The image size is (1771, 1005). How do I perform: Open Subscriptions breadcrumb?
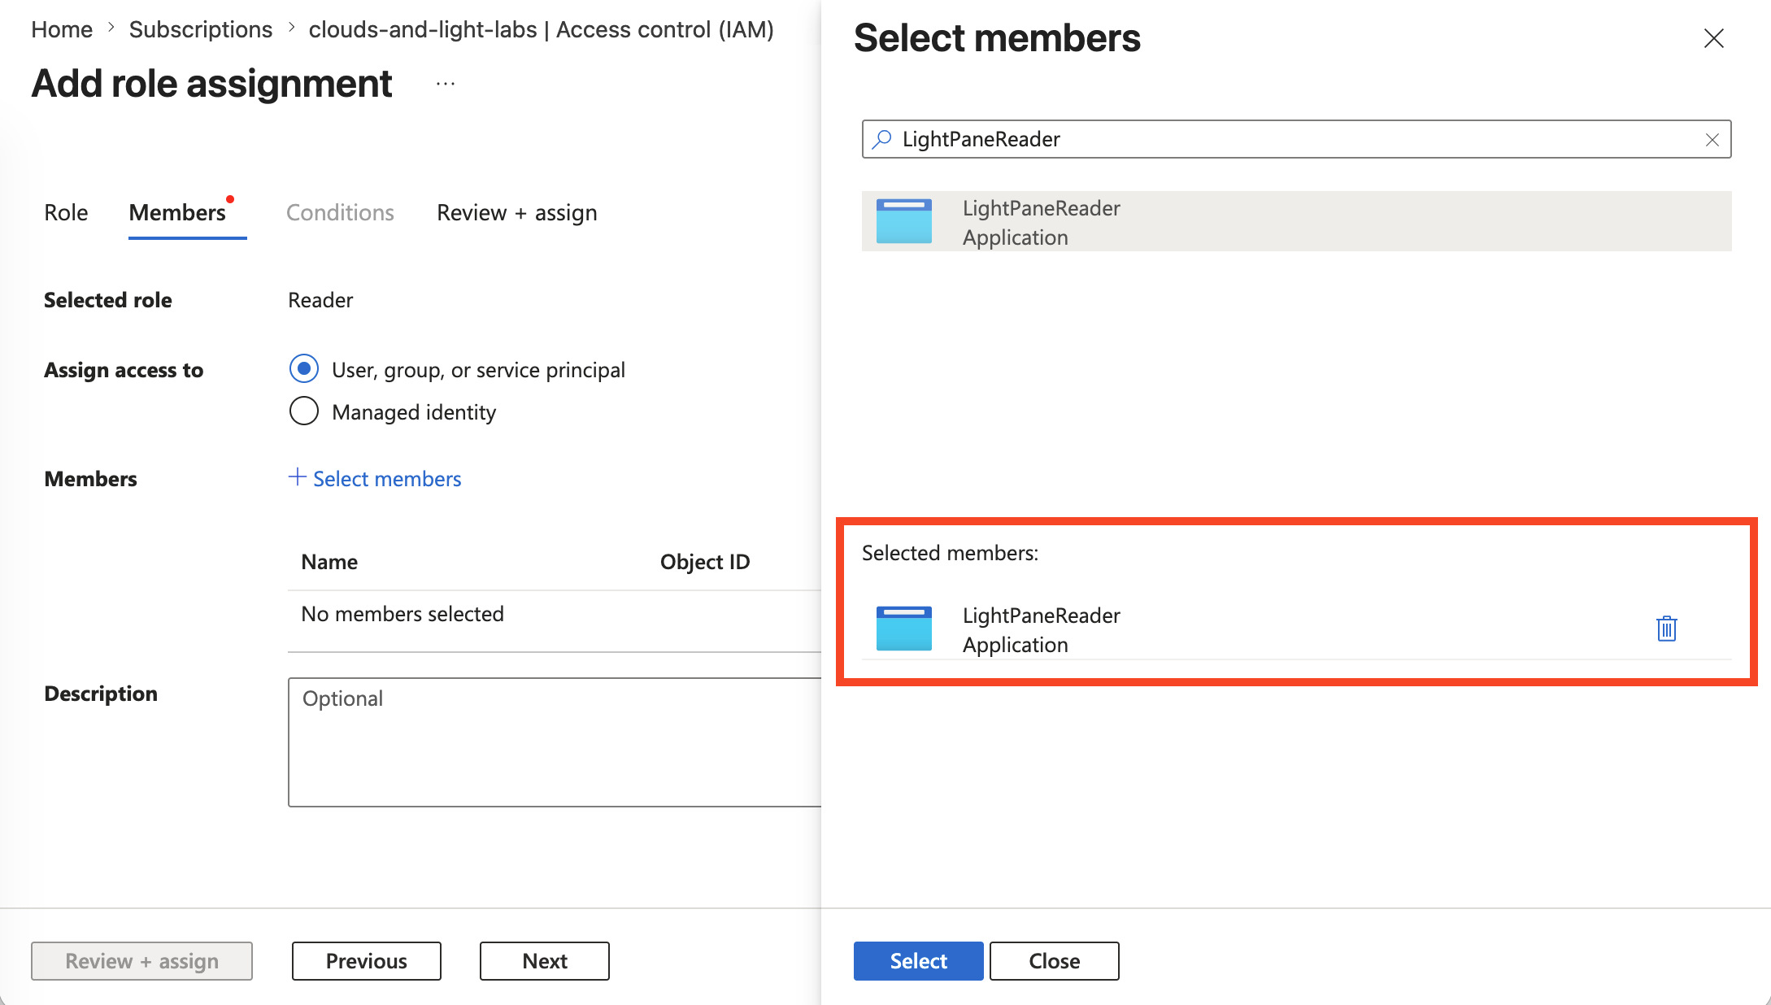pos(201,29)
